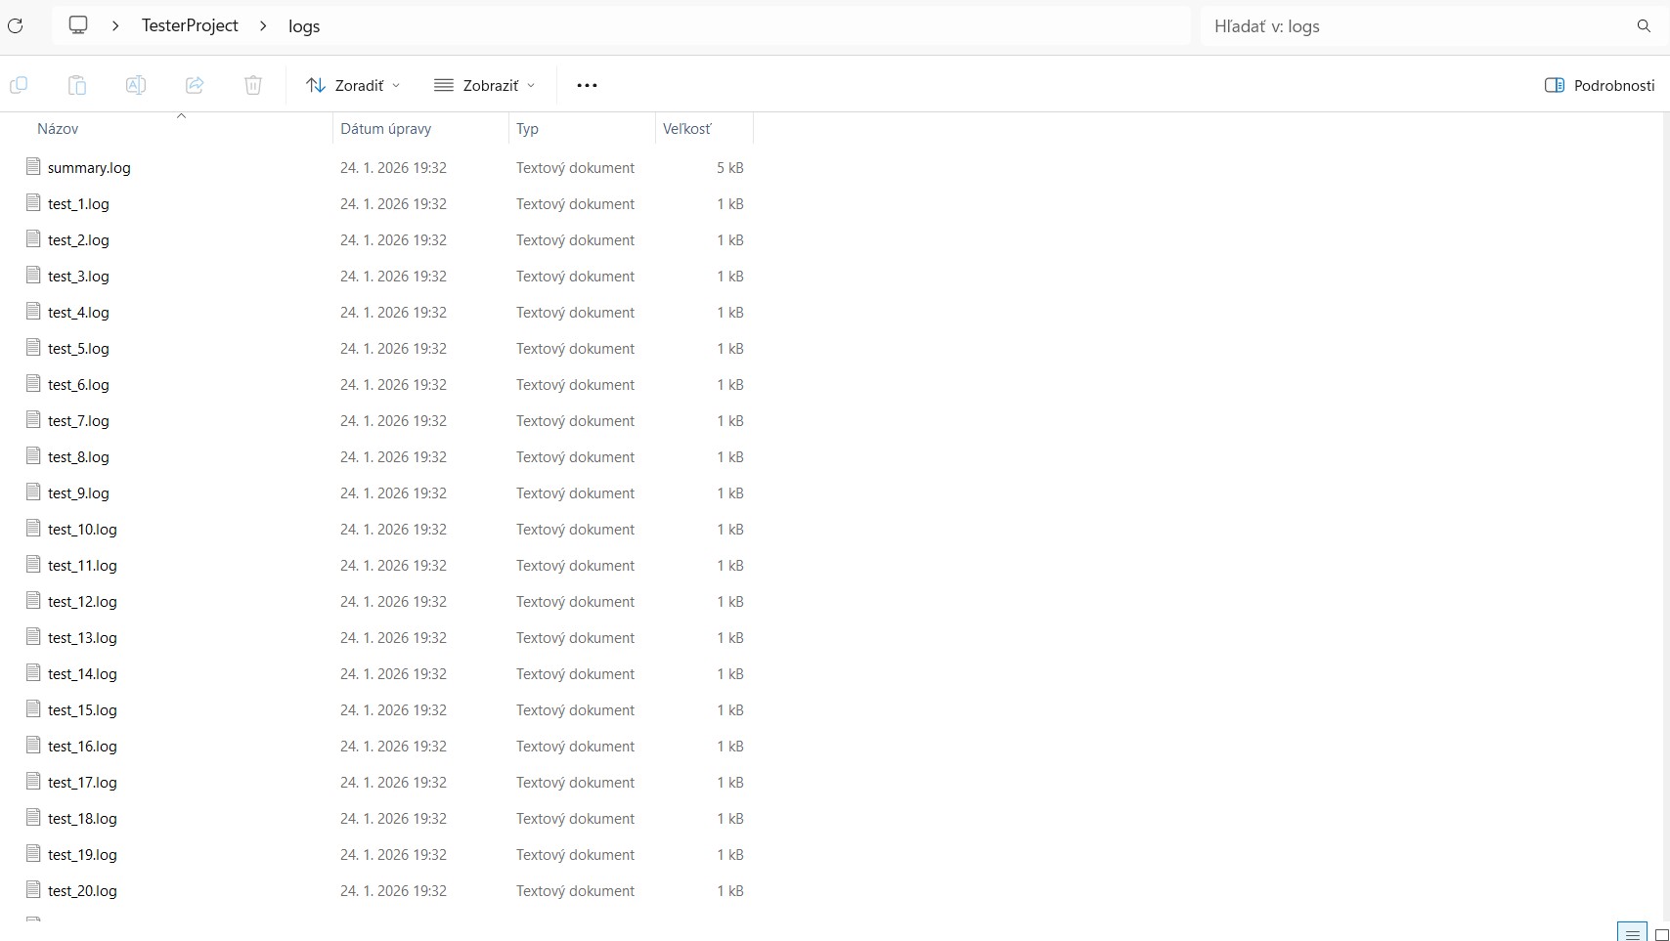The width and height of the screenshot is (1670, 941).
Task: Open the three-dots more options menu
Action: point(587,85)
